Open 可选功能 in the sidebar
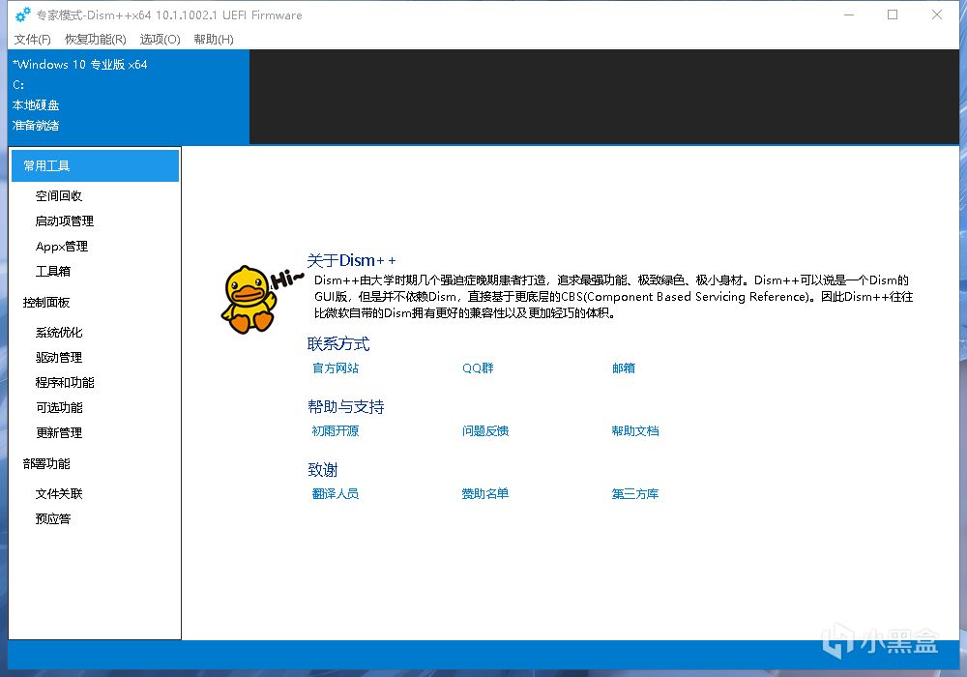 click(x=59, y=408)
